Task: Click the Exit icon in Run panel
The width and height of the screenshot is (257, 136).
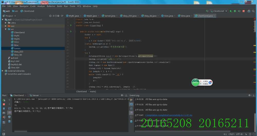Action: pyautogui.click(x=4, y=117)
